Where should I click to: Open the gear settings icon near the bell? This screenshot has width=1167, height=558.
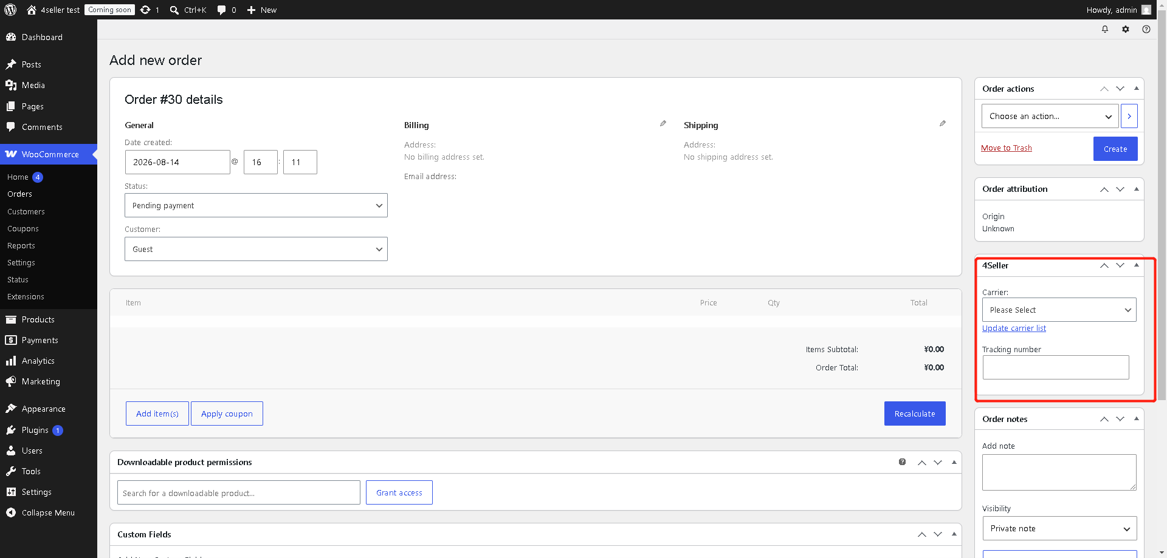(1126, 29)
